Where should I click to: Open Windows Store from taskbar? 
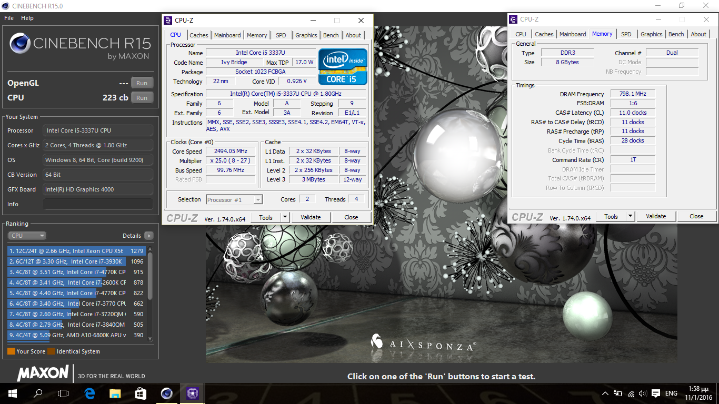tap(141, 393)
